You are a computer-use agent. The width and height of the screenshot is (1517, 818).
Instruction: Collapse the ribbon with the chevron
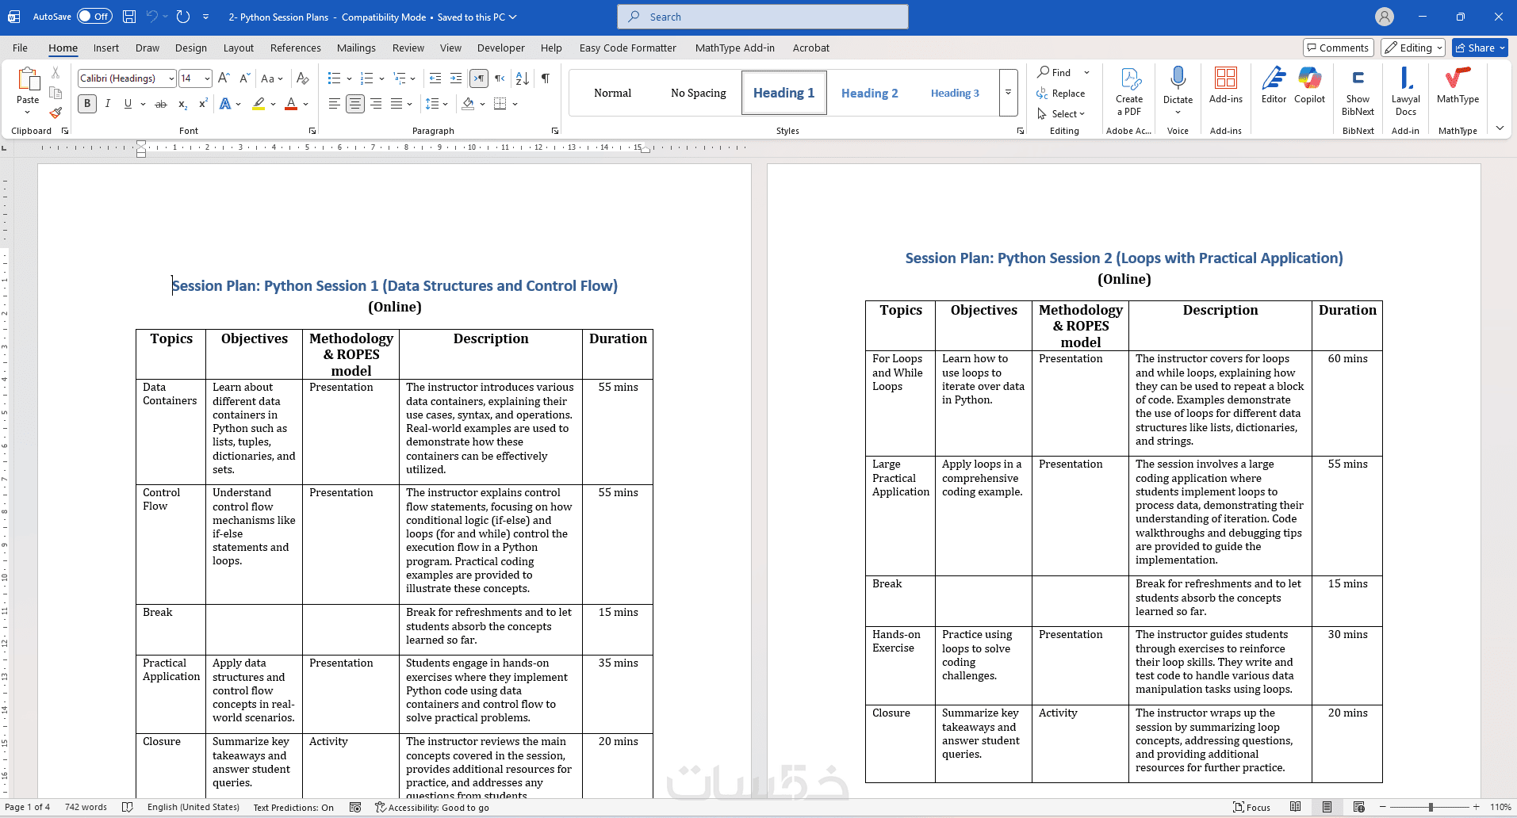(1500, 128)
